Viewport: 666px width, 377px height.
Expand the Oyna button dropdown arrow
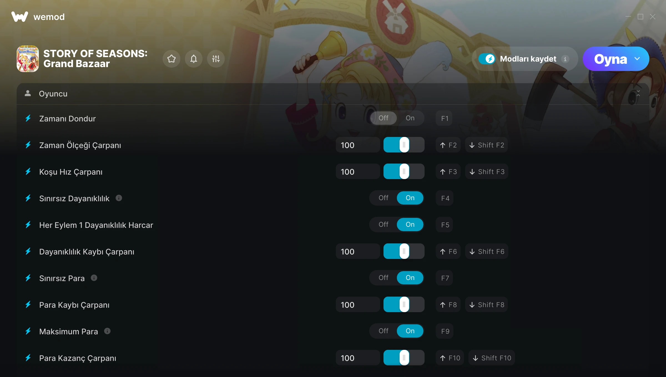(637, 59)
